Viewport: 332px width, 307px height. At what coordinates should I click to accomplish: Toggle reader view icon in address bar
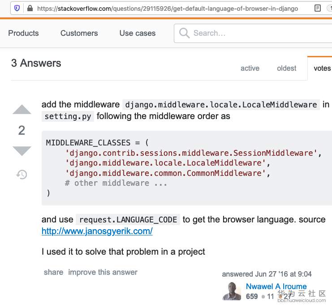[x=318, y=8]
